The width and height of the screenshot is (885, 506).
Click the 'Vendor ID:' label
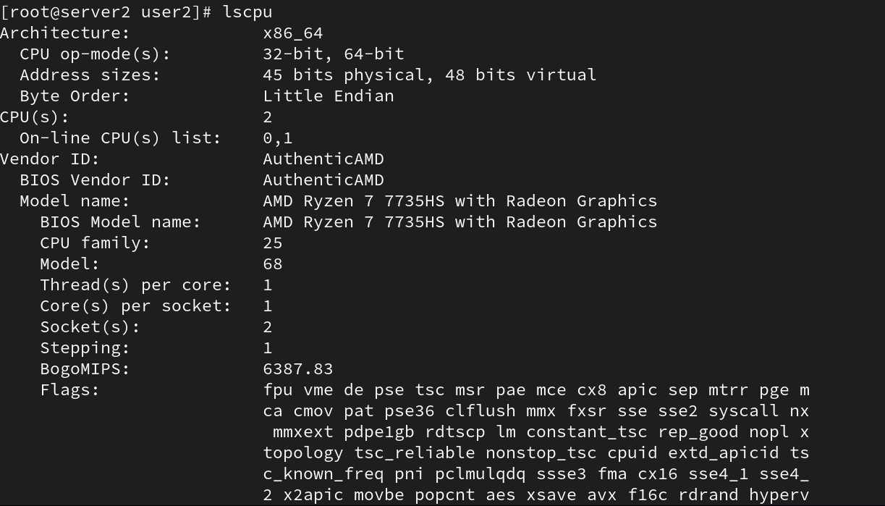click(x=49, y=159)
